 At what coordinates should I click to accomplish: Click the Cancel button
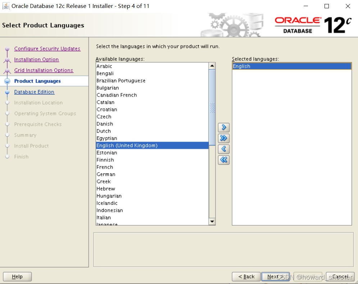(x=340, y=276)
